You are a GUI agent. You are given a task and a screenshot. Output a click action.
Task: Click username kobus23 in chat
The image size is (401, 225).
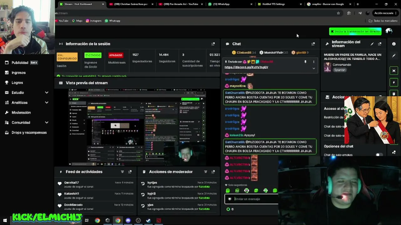click(237, 135)
